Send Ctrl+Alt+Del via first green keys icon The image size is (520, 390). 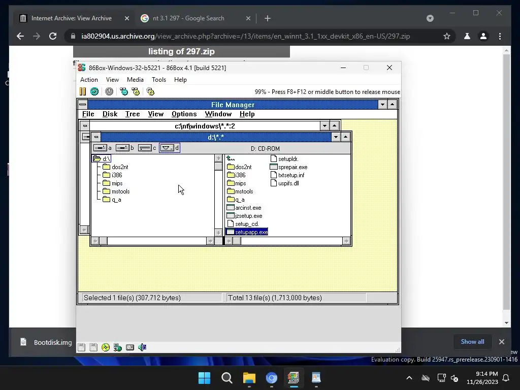[124, 91]
